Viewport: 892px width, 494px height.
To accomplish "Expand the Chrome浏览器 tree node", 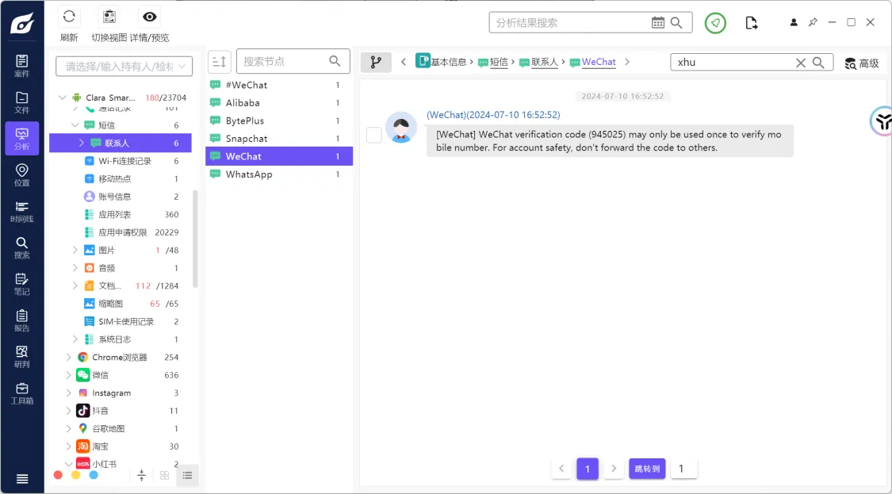I will pyautogui.click(x=69, y=358).
